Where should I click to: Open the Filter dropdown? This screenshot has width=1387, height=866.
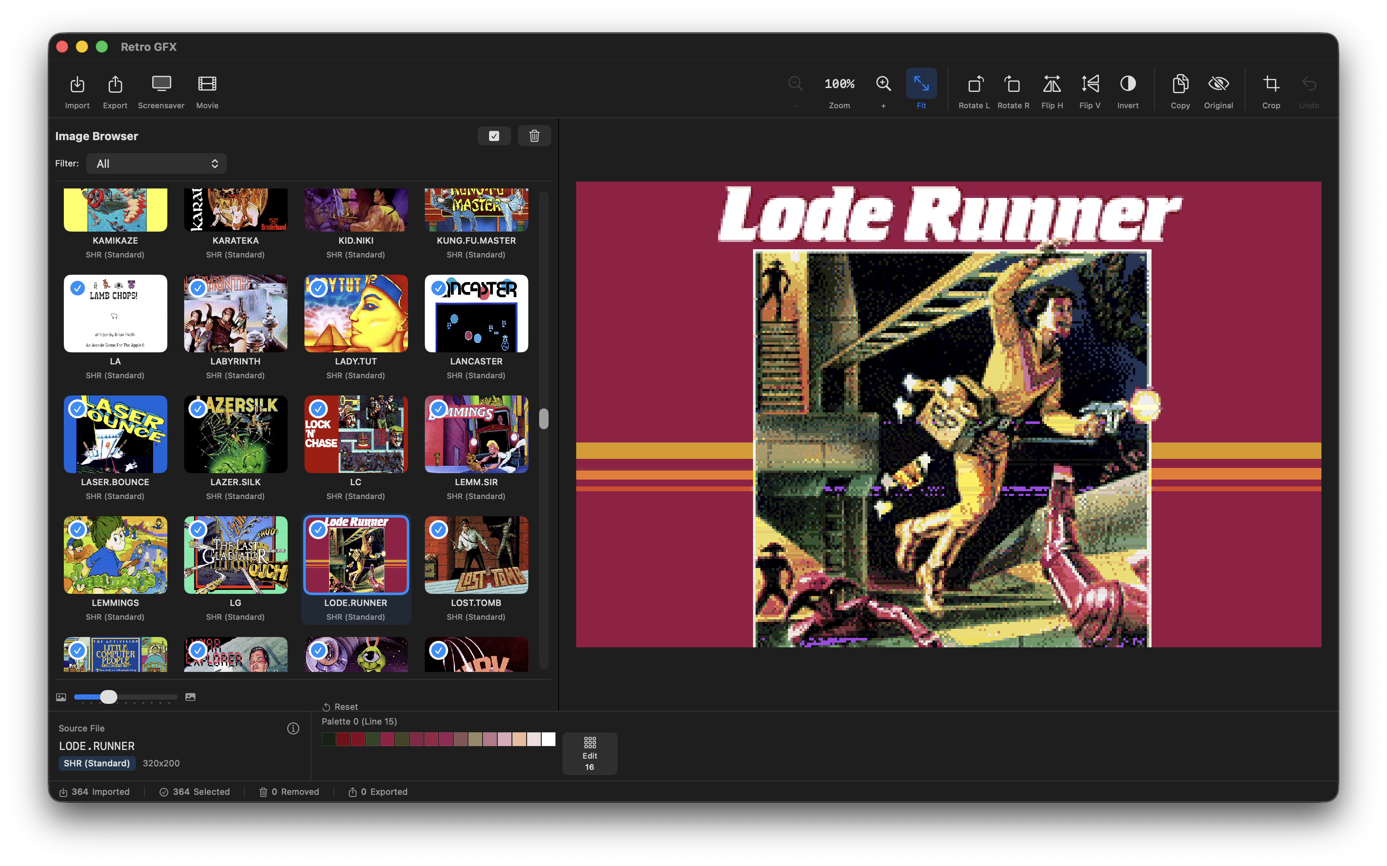pos(156,163)
